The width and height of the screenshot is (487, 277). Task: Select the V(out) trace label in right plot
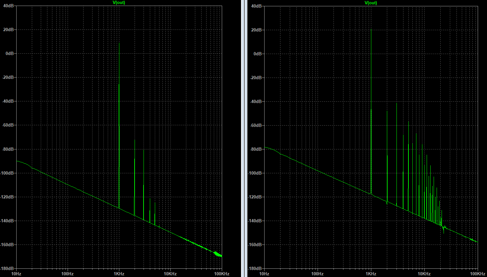pyautogui.click(x=371, y=3)
